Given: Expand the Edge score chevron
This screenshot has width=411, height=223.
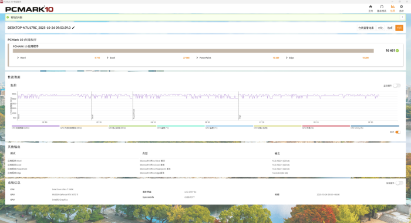Looking at the screenshot, I should [287, 58].
